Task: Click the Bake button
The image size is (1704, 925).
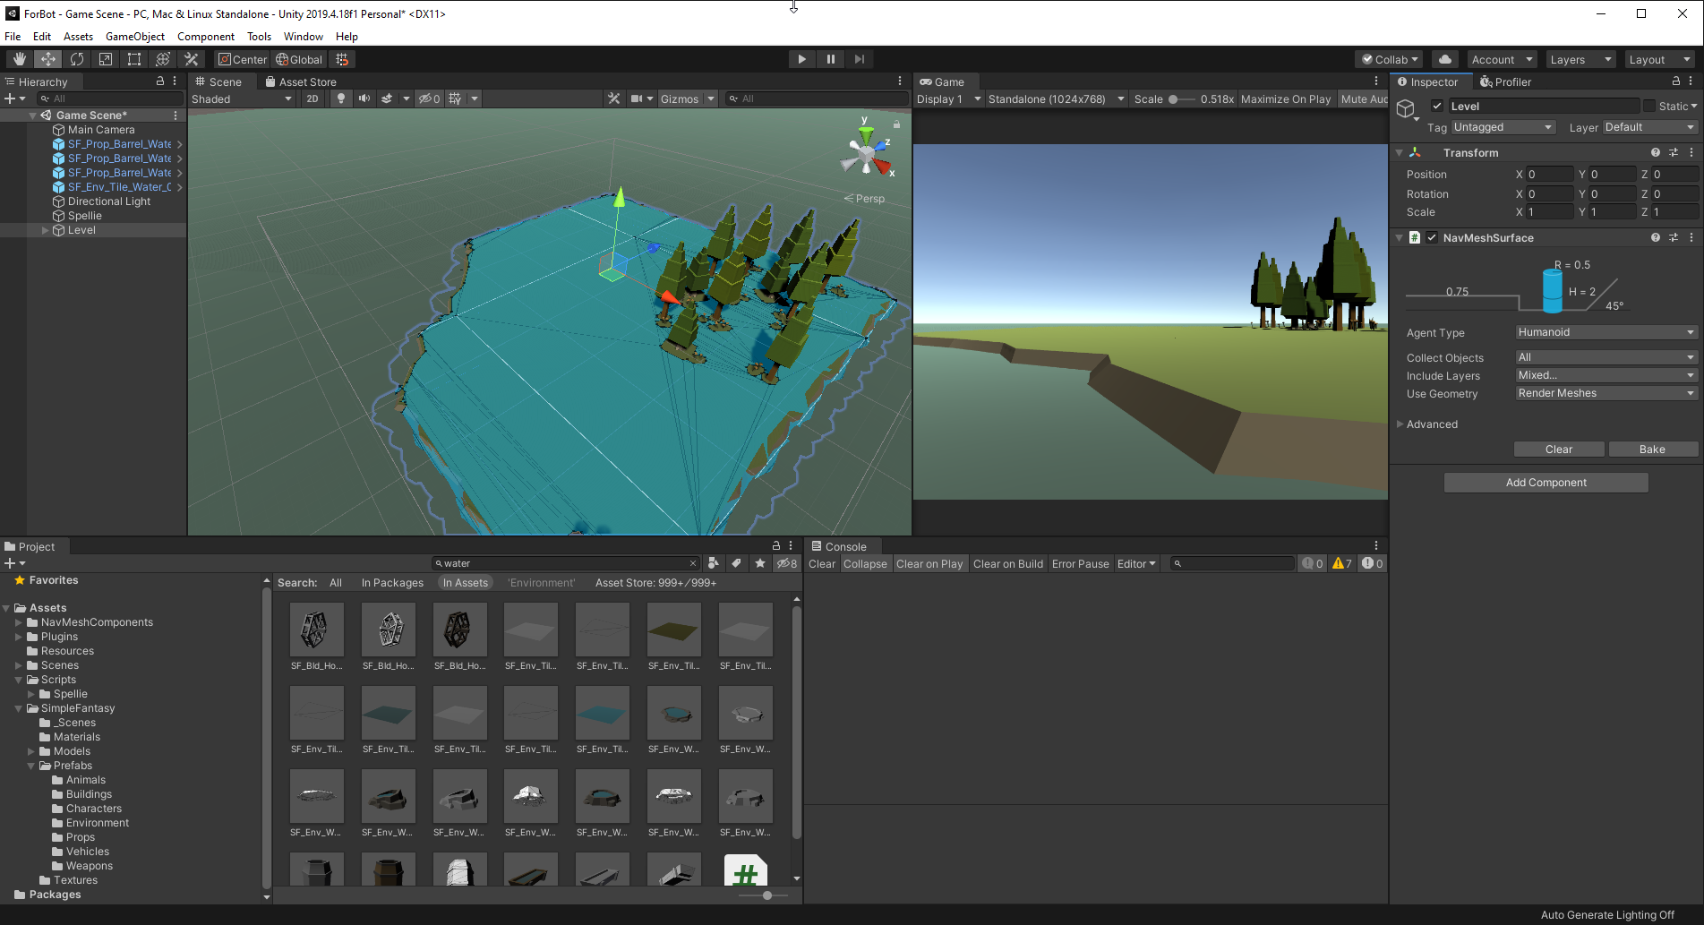Action: click(x=1652, y=450)
